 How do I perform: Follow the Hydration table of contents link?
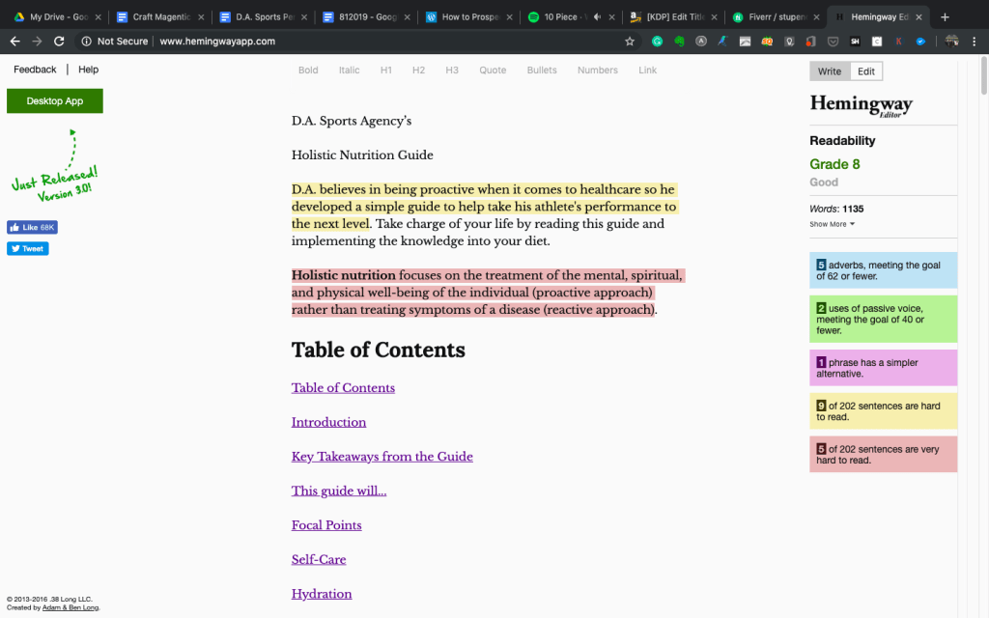pos(322,594)
